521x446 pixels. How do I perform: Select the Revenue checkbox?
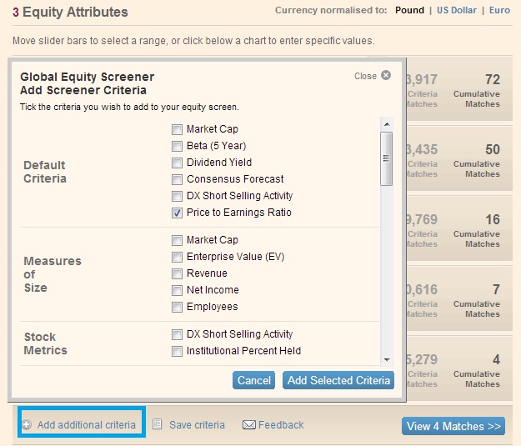coord(177,273)
